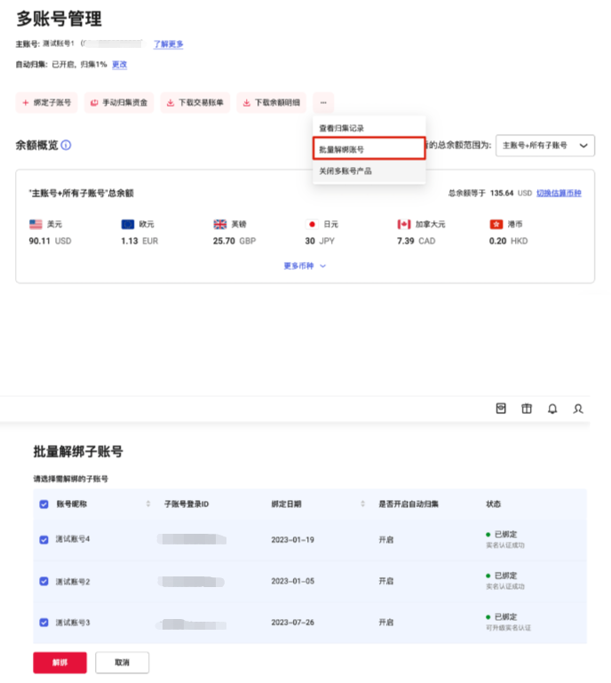Click the 2023-01-05 binding date cell
Screen dimensions: 611x683
(x=293, y=581)
